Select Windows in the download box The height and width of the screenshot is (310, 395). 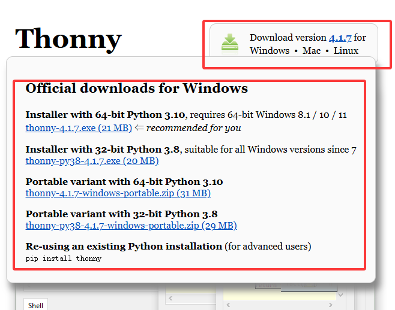tap(270, 51)
